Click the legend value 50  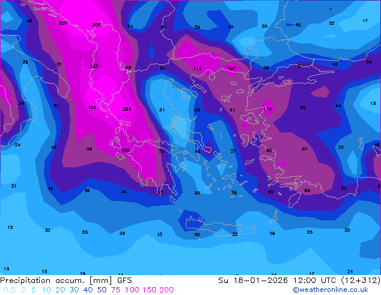pyautogui.click(x=102, y=290)
